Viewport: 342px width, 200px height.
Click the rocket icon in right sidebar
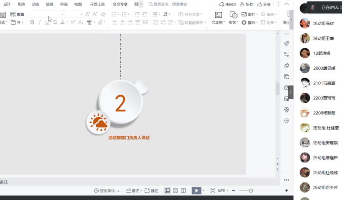pos(286,44)
